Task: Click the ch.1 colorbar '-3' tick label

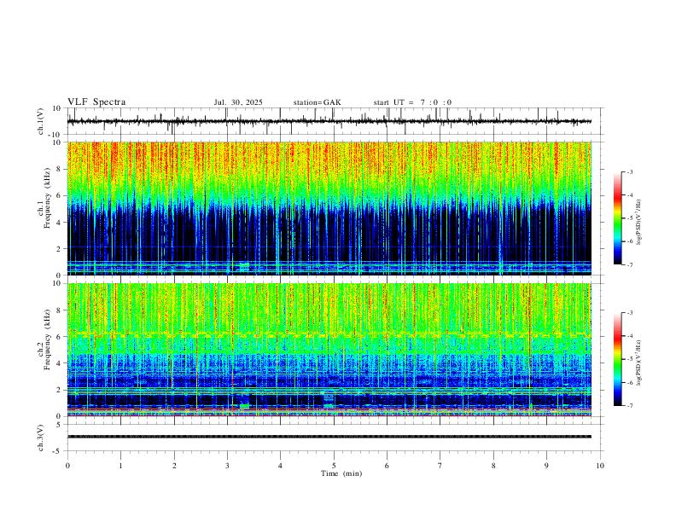Action: click(630, 171)
